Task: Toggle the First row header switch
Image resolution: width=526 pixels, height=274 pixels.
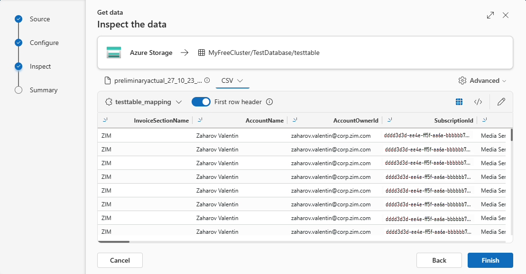Action: click(x=201, y=102)
